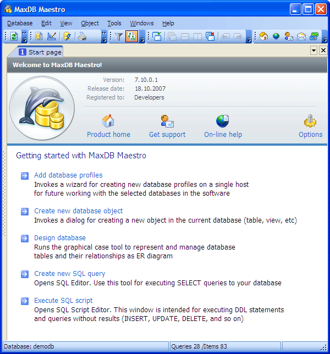The height and width of the screenshot is (354, 330).
Task: Click the envelope mail toolbar icon
Action: [x=301, y=36]
